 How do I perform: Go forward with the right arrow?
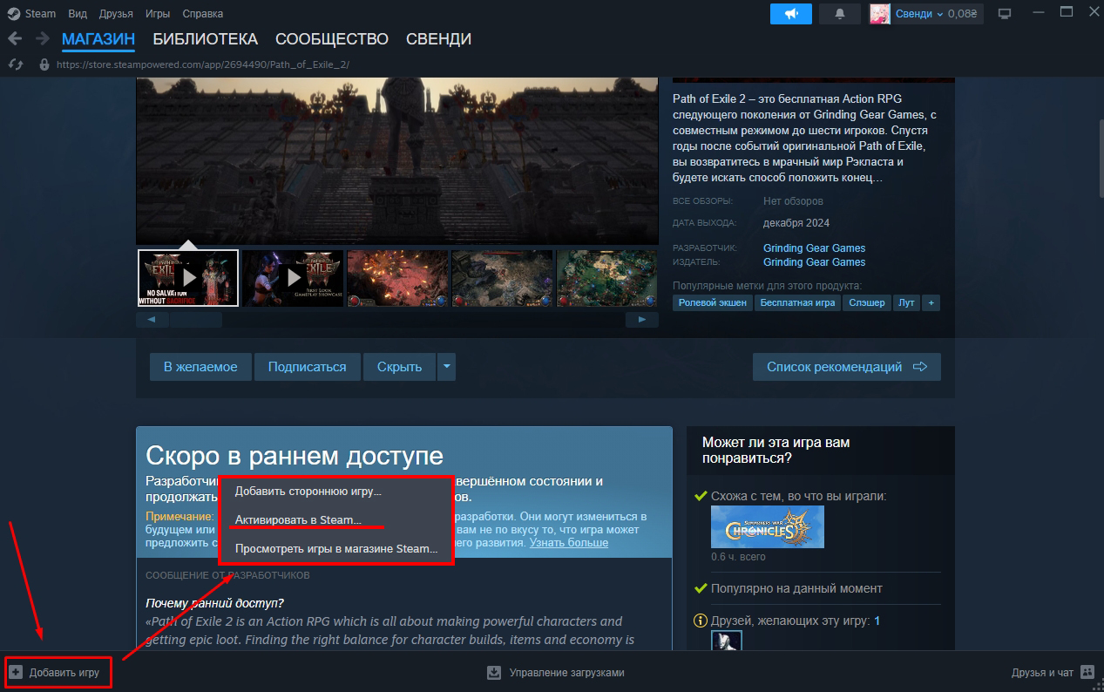point(43,39)
